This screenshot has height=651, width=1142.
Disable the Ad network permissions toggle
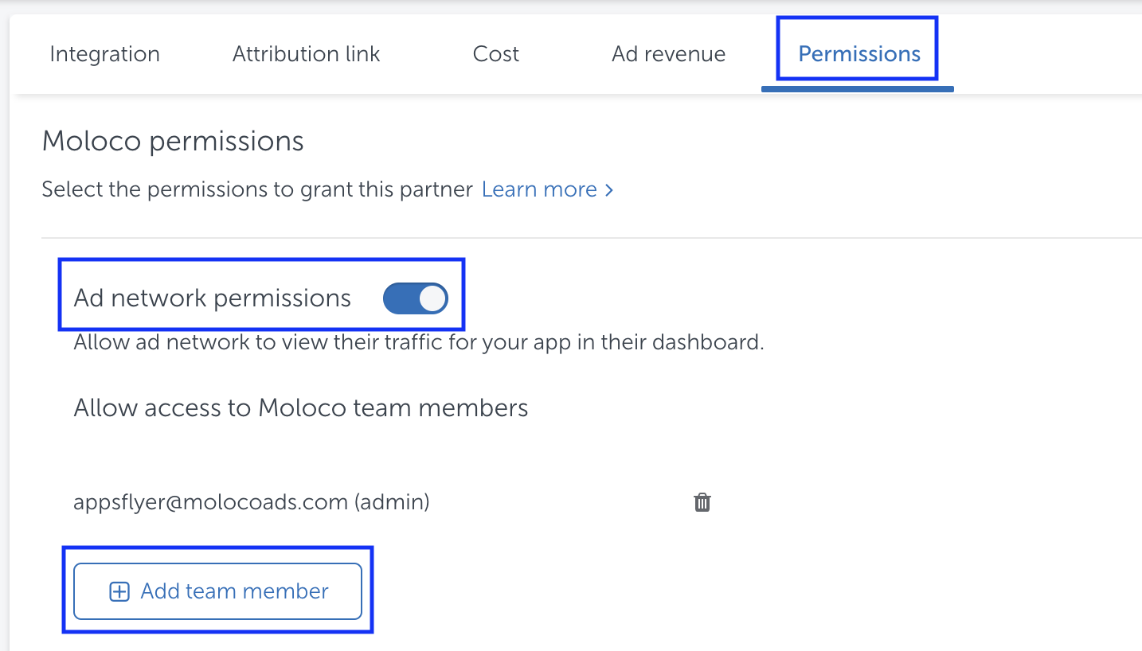pyautogui.click(x=415, y=298)
